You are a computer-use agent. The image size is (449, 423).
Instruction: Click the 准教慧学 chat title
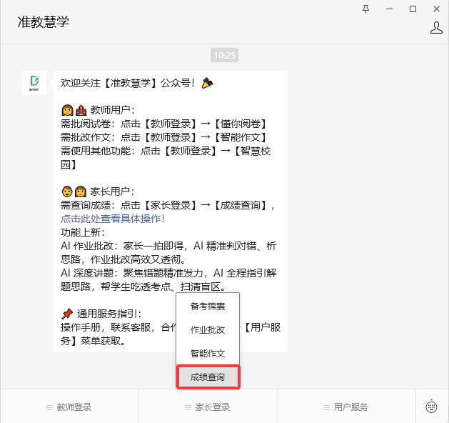[x=44, y=21]
